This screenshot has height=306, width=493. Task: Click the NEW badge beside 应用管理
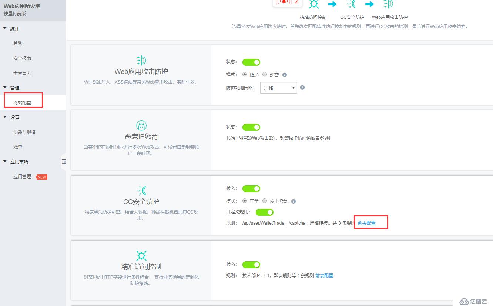click(x=41, y=177)
